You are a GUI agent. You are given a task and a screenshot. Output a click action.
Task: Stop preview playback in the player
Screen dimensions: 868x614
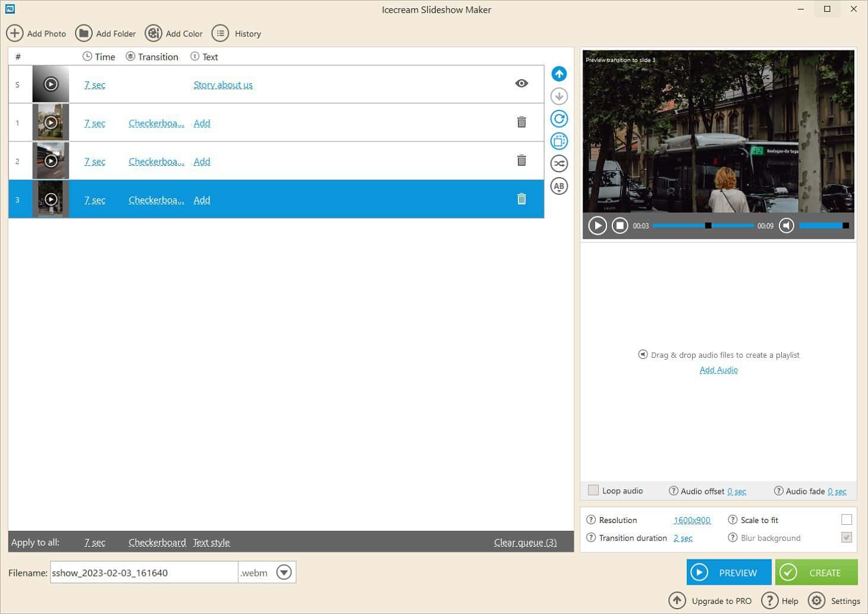click(x=620, y=226)
